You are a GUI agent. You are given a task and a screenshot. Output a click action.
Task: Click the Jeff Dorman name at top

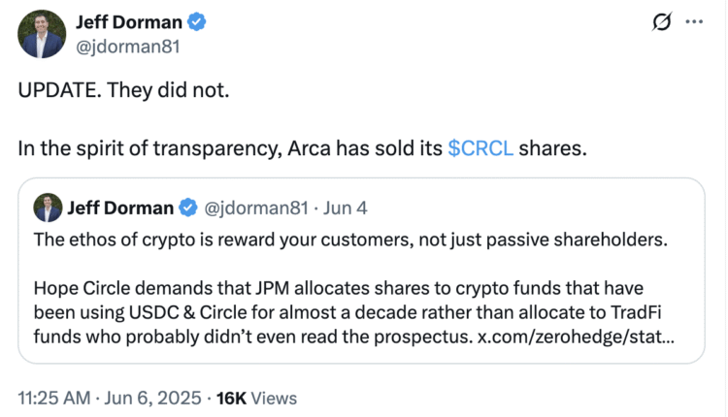[x=131, y=22]
